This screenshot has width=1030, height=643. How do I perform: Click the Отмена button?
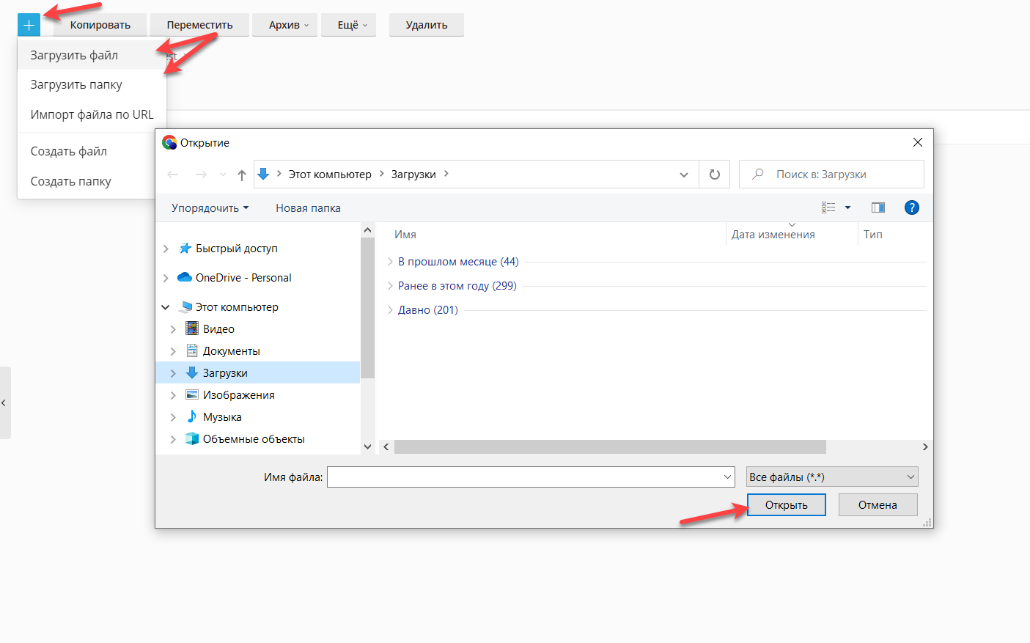[x=878, y=504]
